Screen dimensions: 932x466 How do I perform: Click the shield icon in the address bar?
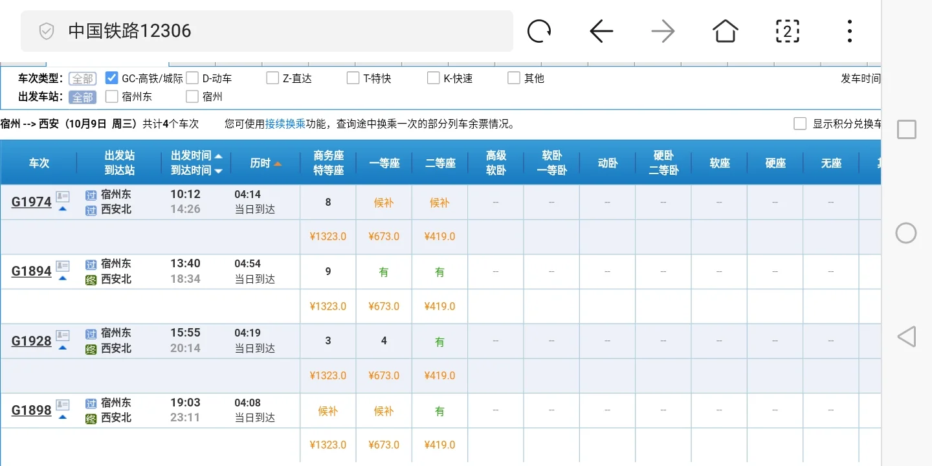[x=45, y=30]
